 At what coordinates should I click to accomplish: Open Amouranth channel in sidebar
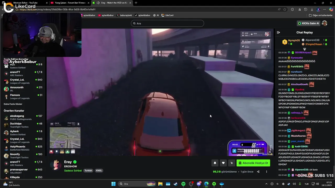click(x=23, y=89)
